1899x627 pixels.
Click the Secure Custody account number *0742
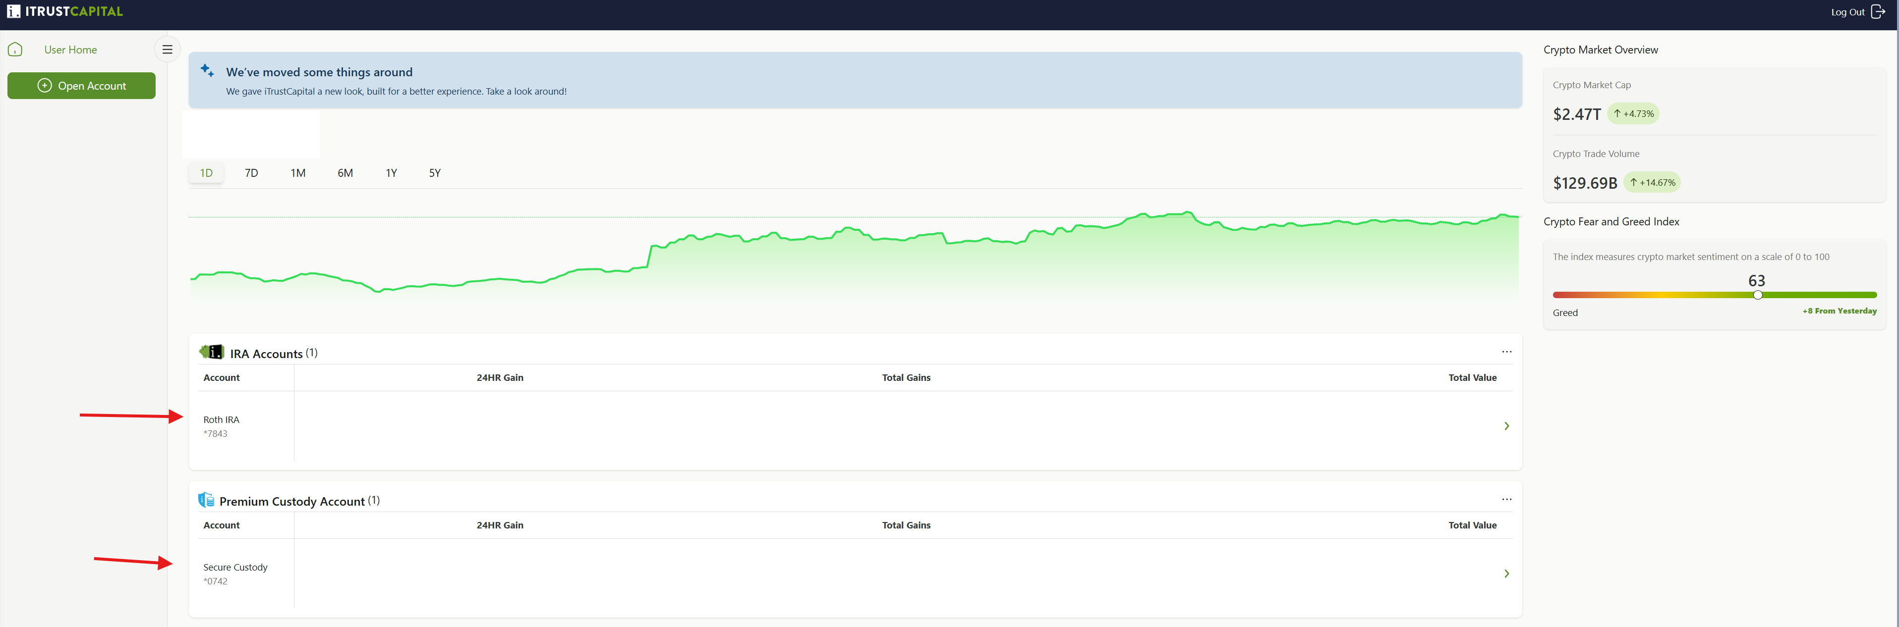[x=215, y=581]
